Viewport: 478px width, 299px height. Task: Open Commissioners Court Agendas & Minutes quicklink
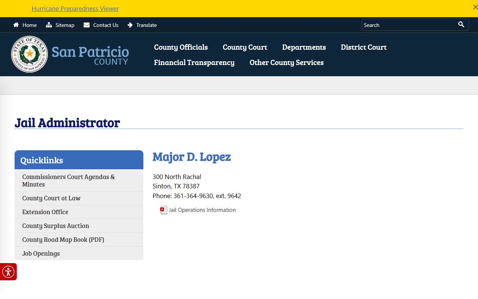point(79,181)
